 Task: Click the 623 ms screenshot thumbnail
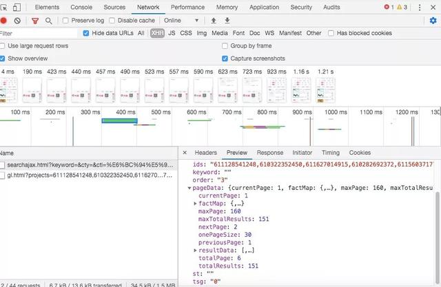(x=227, y=90)
